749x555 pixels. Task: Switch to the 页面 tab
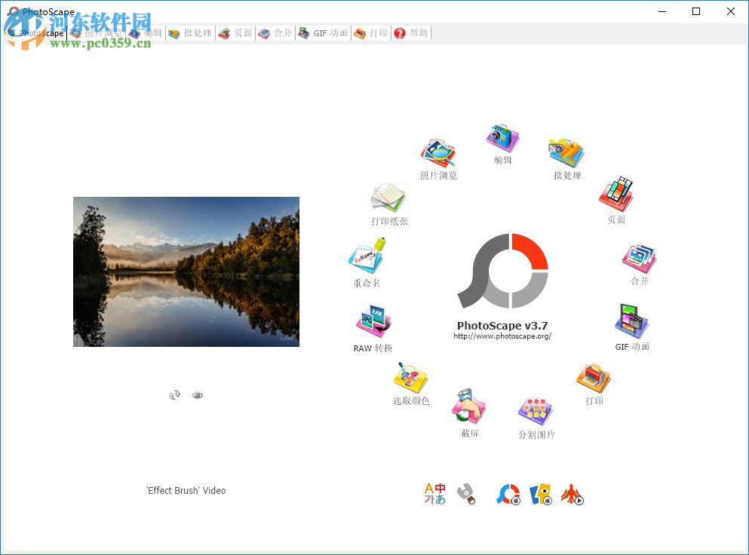[235, 33]
